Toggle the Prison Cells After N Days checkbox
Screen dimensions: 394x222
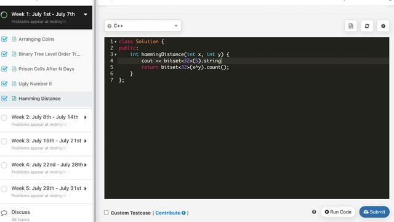point(4,69)
